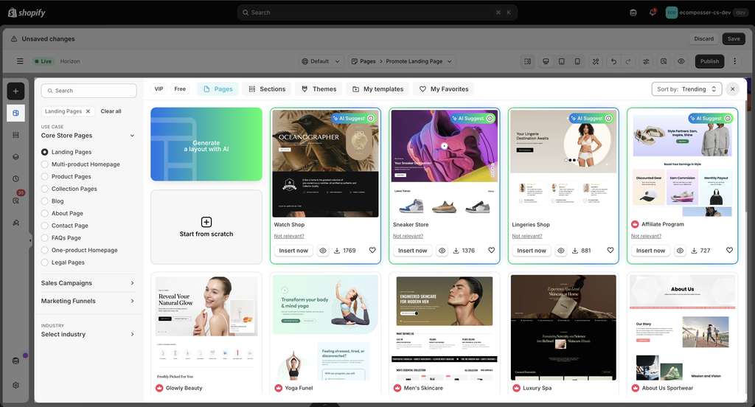Click Generate a layout with AI card
The width and height of the screenshot is (755, 407).
point(206,144)
